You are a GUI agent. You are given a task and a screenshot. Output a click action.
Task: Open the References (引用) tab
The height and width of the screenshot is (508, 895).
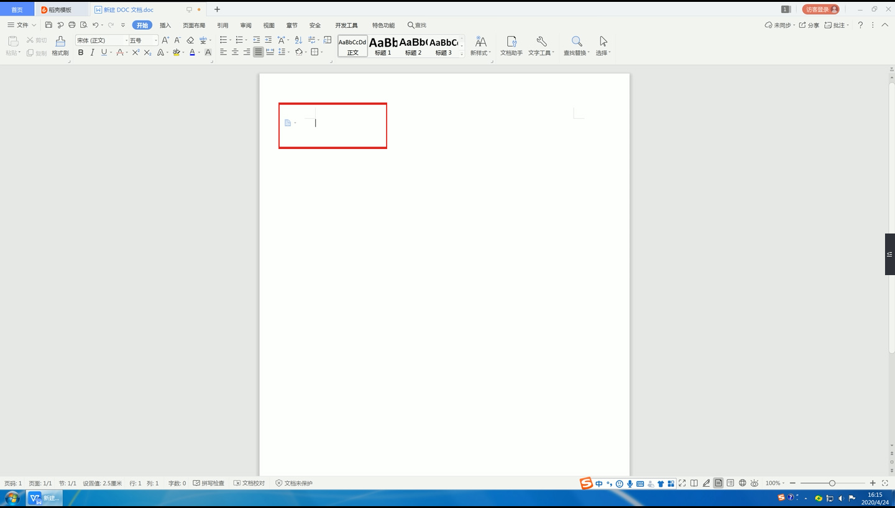click(223, 25)
